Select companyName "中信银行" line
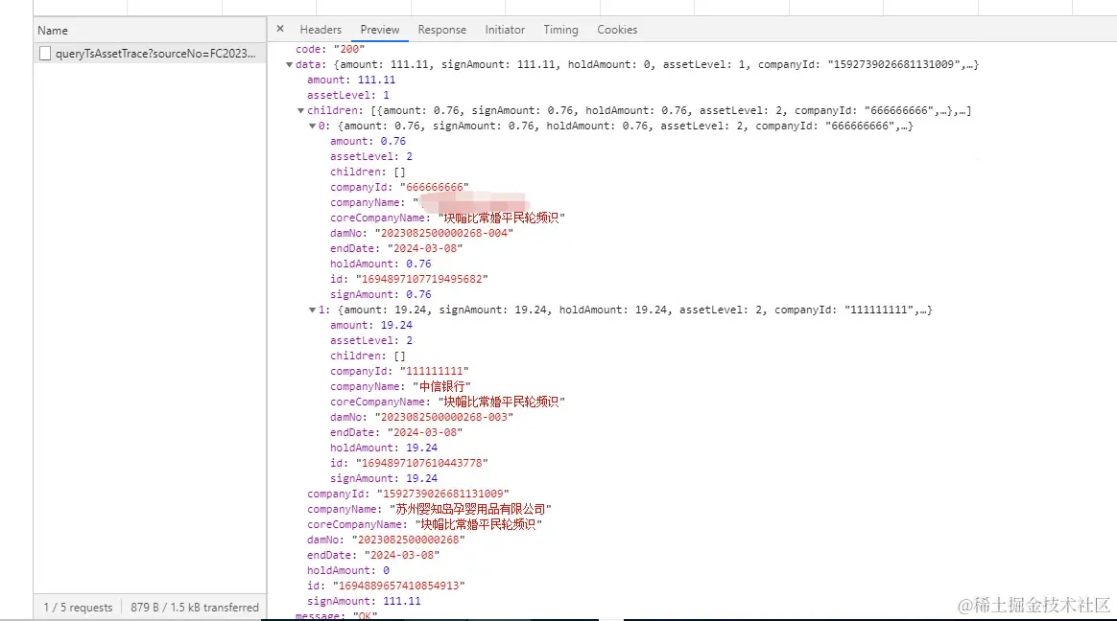1117x621 pixels. [400, 386]
